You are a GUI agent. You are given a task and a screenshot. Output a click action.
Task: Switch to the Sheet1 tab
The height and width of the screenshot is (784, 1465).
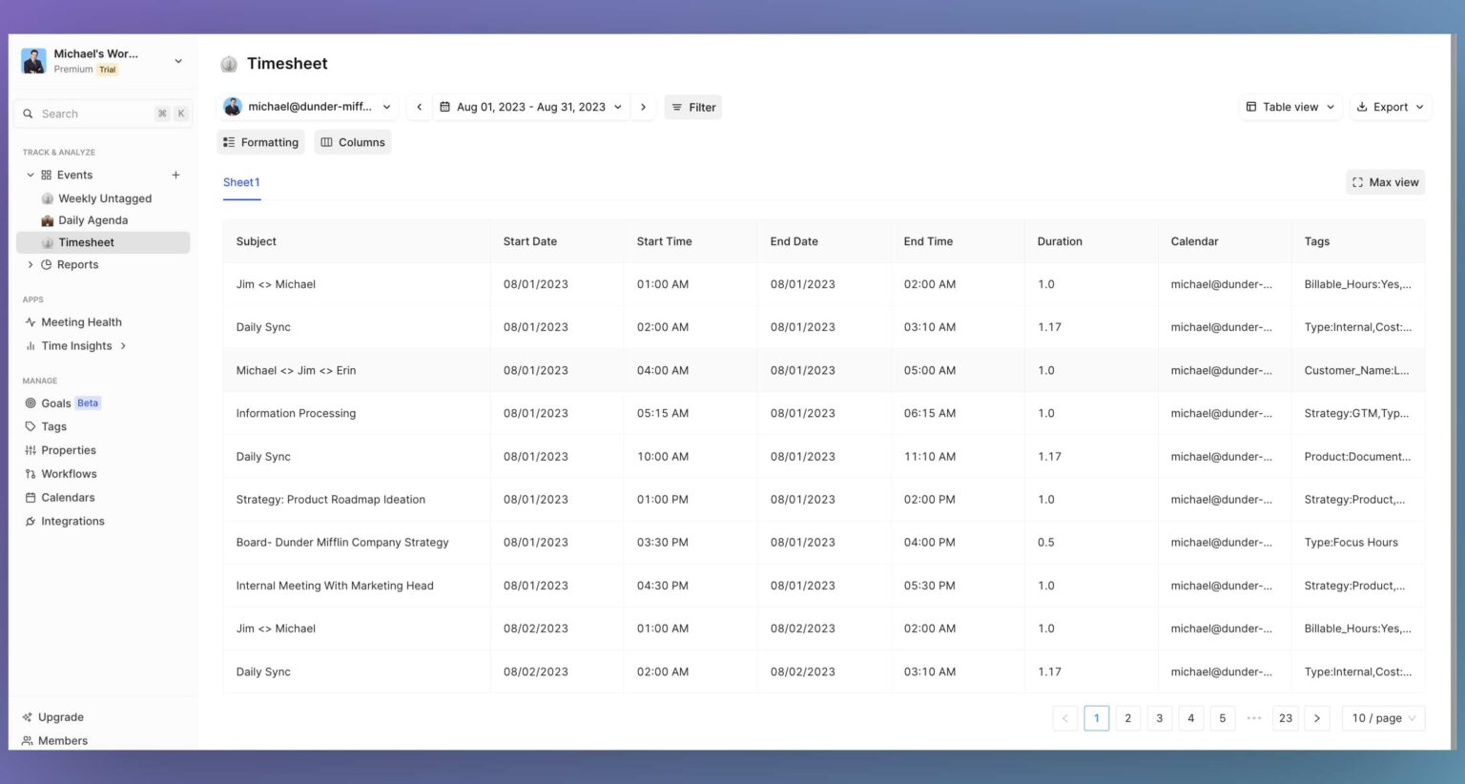point(241,182)
